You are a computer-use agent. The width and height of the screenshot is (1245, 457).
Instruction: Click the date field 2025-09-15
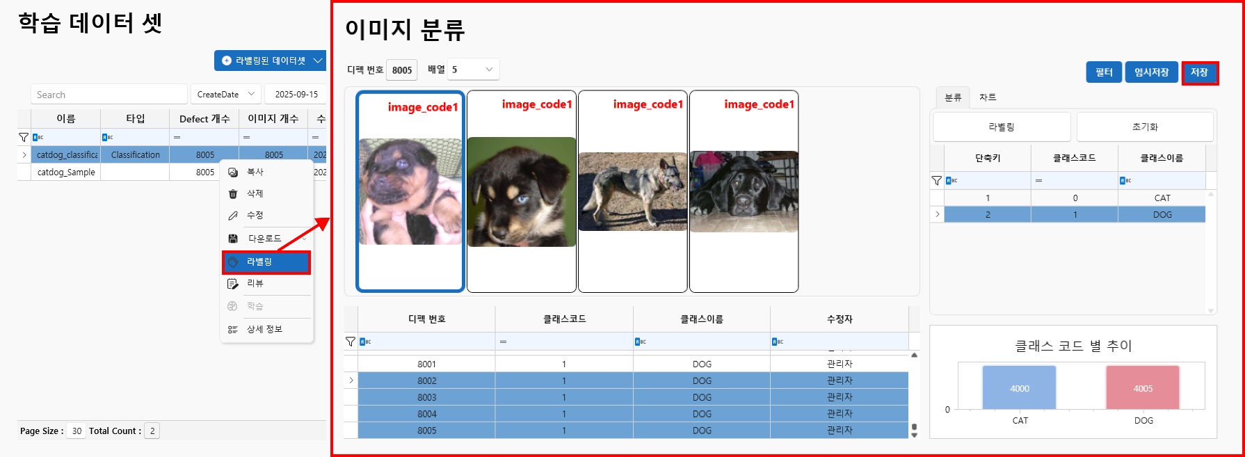pyautogui.click(x=296, y=95)
